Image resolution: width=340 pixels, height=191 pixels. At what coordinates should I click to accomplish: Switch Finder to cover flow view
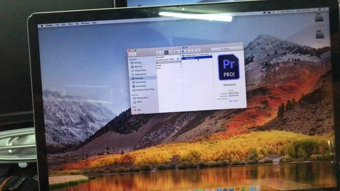[x=171, y=52]
